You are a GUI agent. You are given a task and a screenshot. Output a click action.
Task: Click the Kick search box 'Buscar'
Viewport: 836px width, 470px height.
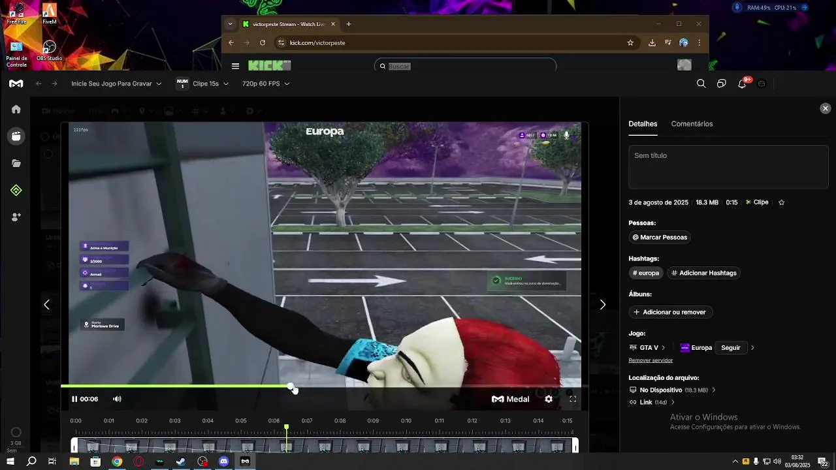pyautogui.click(x=465, y=66)
